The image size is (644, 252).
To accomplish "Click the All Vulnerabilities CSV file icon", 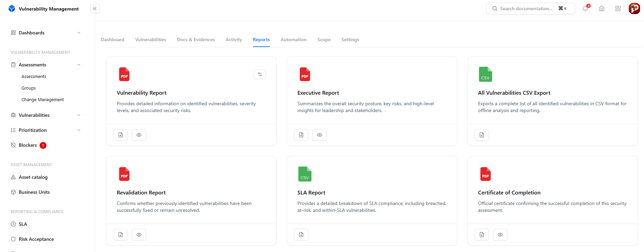I will pos(486,74).
